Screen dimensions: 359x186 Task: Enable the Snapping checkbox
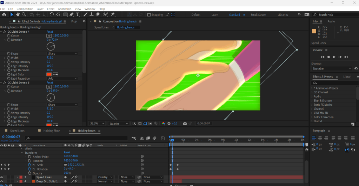click(149, 15)
